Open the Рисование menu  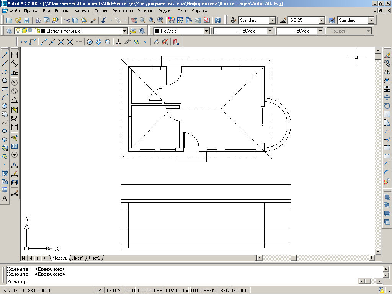coord(123,11)
